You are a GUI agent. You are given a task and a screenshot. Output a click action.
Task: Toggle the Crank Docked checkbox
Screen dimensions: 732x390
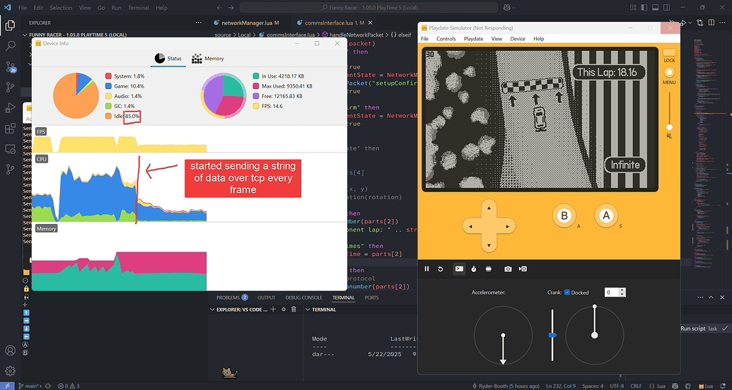pyautogui.click(x=567, y=292)
